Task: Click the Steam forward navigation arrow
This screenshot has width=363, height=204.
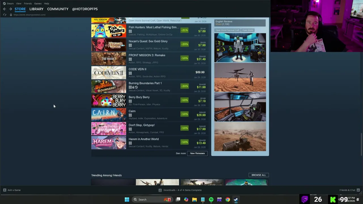Action: pyautogui.click(x=10, y=9)
